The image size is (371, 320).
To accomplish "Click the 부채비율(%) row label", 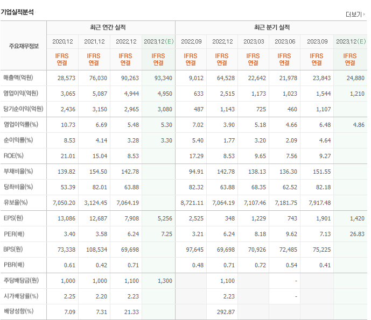I will click(x=18, y=171).
